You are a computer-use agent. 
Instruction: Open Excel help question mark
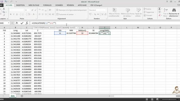point(167,1)
